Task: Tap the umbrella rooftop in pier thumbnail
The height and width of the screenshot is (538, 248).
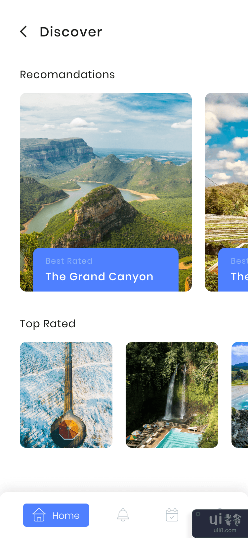Action: [x=68, y=429]
